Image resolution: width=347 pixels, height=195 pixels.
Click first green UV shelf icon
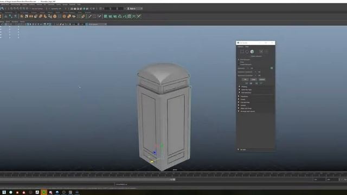106,16
